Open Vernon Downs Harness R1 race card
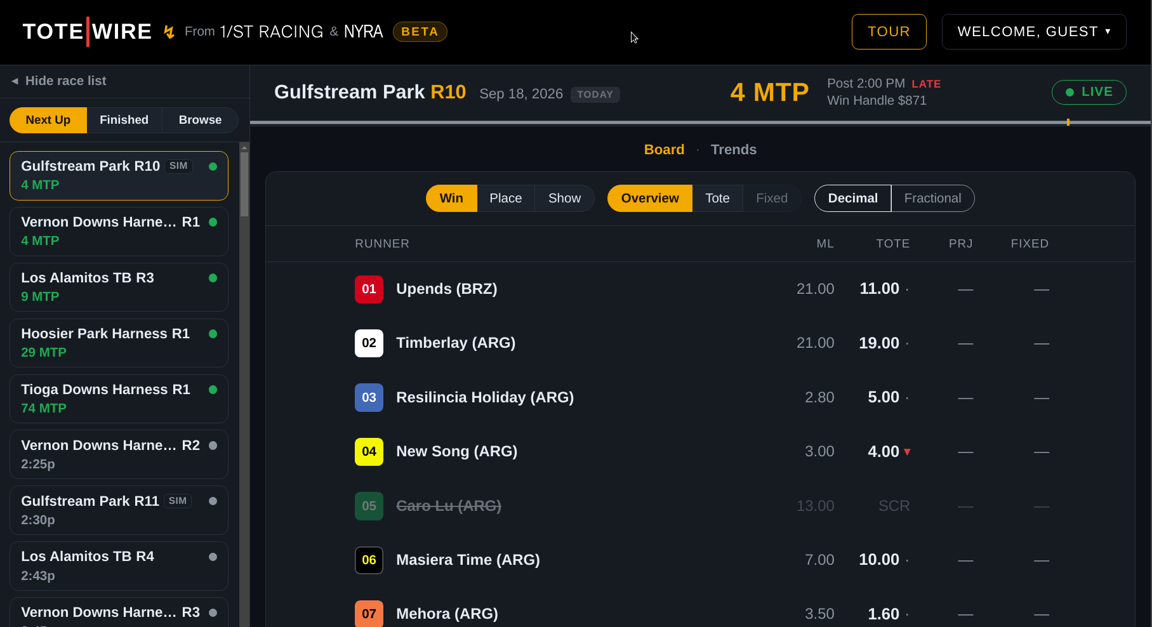The image size is (1152, 627). (119, 232)
